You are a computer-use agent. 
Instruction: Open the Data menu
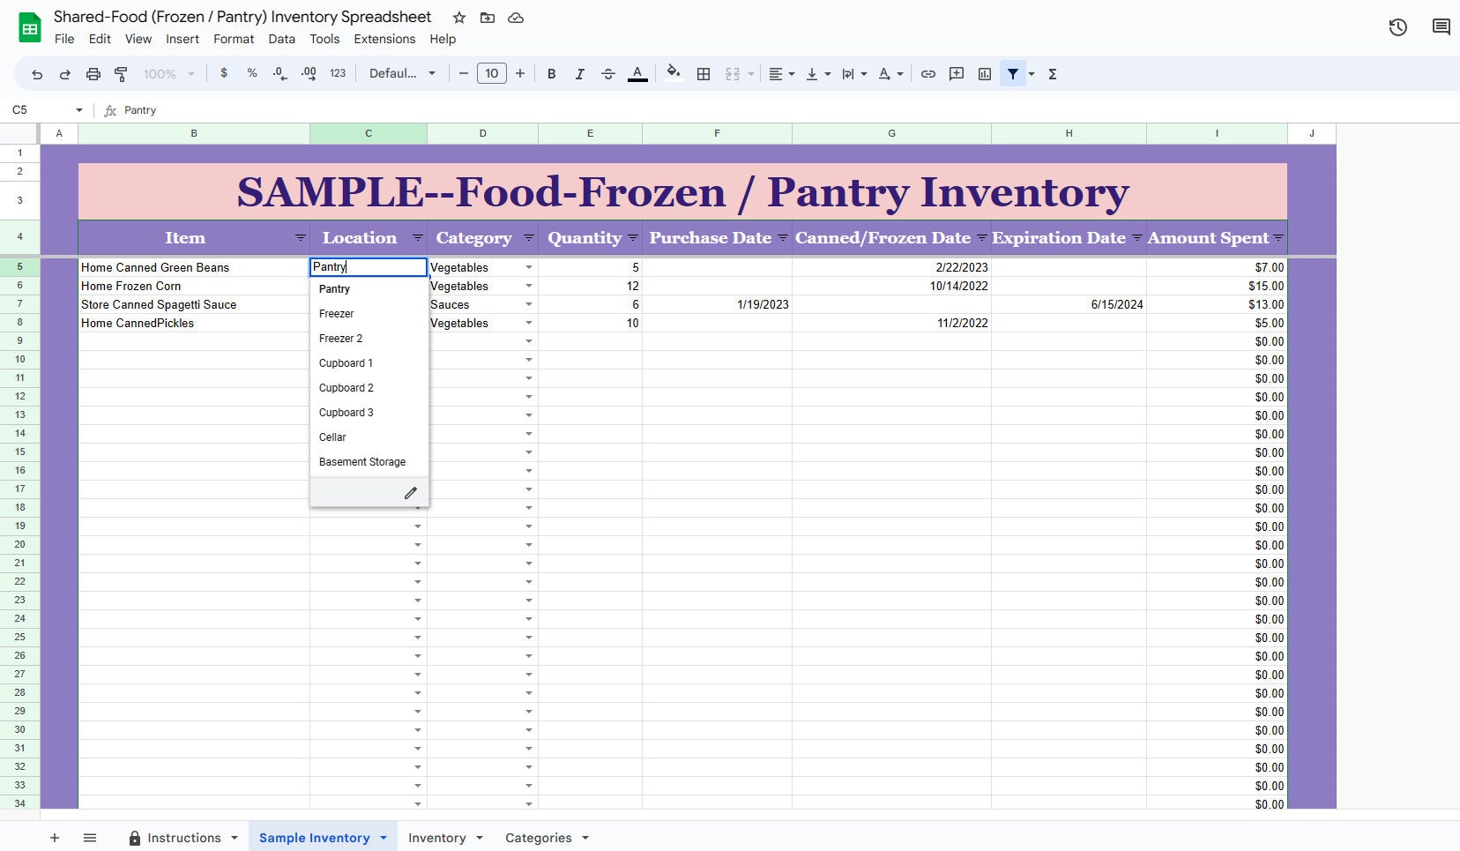pos(280,39)
